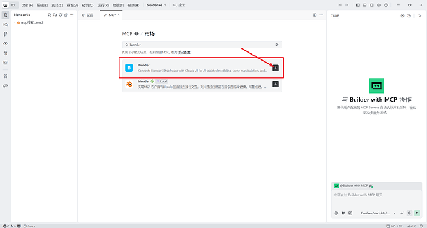Collapse all folders in explorer
The width and height of the screenshot is (427, 228).
pos(66,15)
